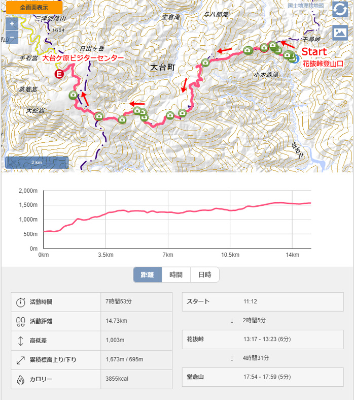Click the 堂倉山 checkpoint row
The height and width of the screenshot is (400, 354).
(x=262, y=377)
